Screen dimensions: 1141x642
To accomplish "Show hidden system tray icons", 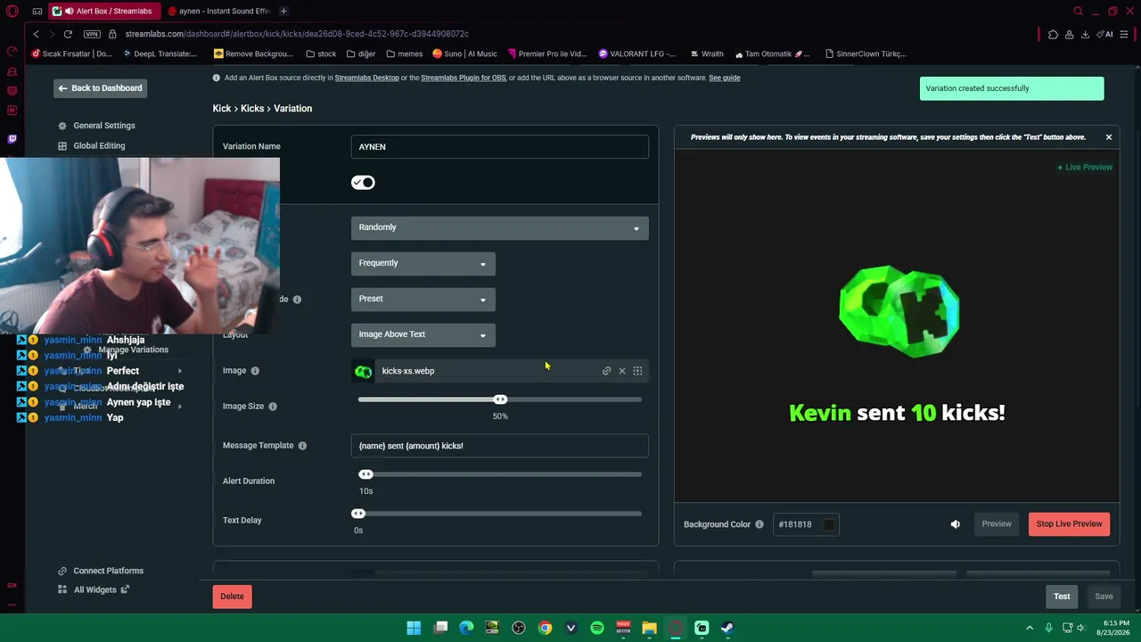I will [x=1030, y=628].
